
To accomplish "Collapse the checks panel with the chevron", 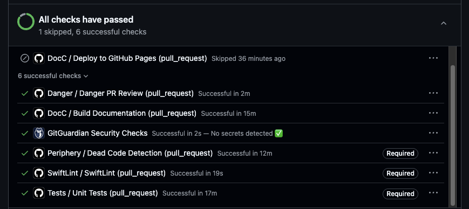I will 444,23.
